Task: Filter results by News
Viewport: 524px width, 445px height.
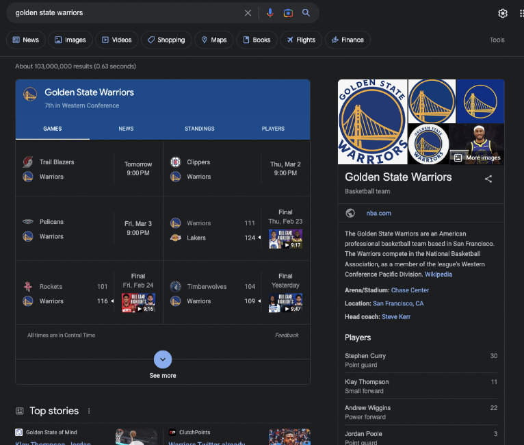Action: point(26,40)
